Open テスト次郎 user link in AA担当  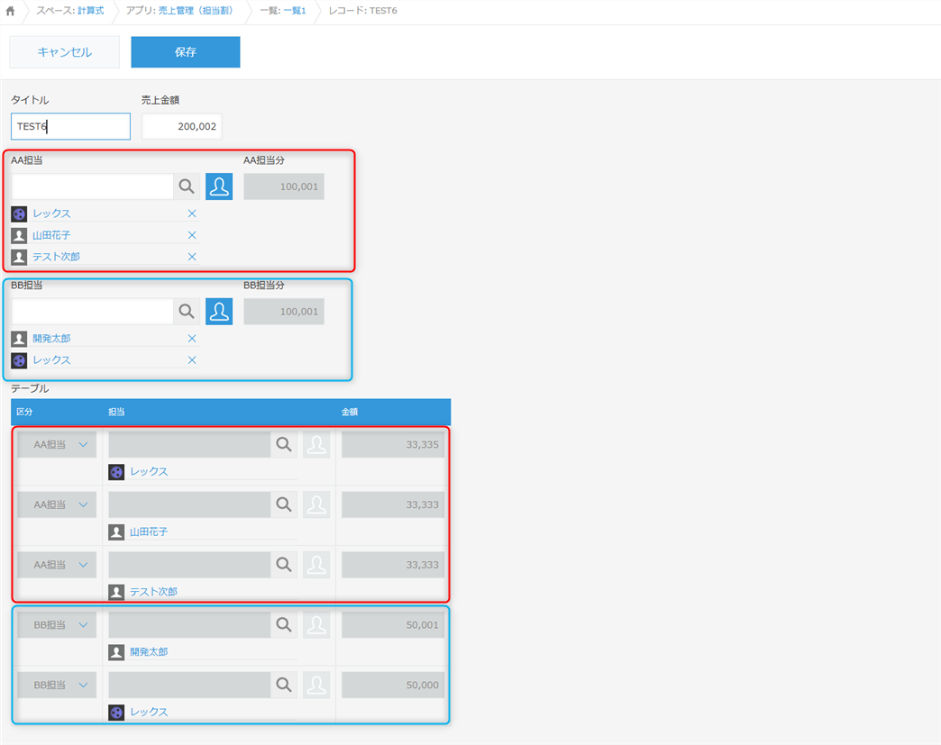[x=57, y=257]
